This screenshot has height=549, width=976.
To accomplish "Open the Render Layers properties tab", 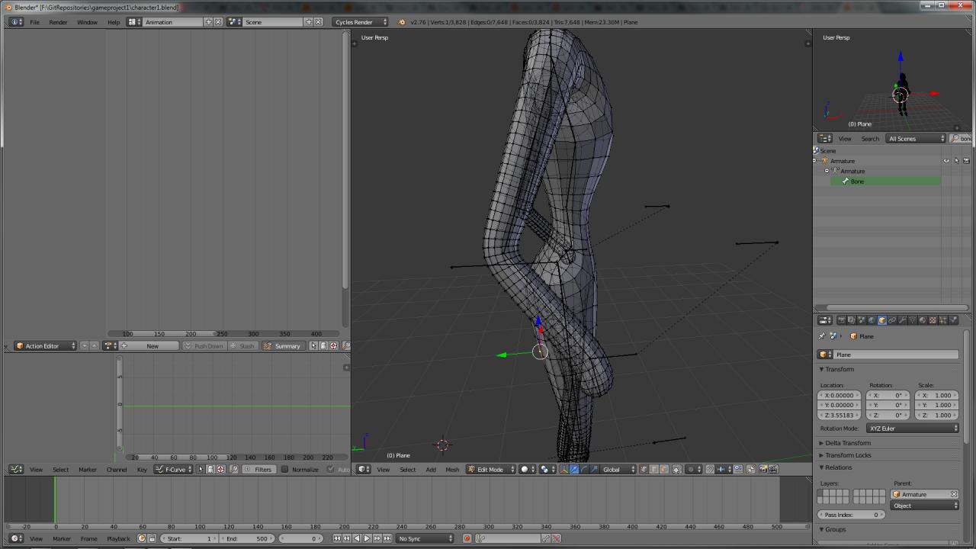I will 851,320.
